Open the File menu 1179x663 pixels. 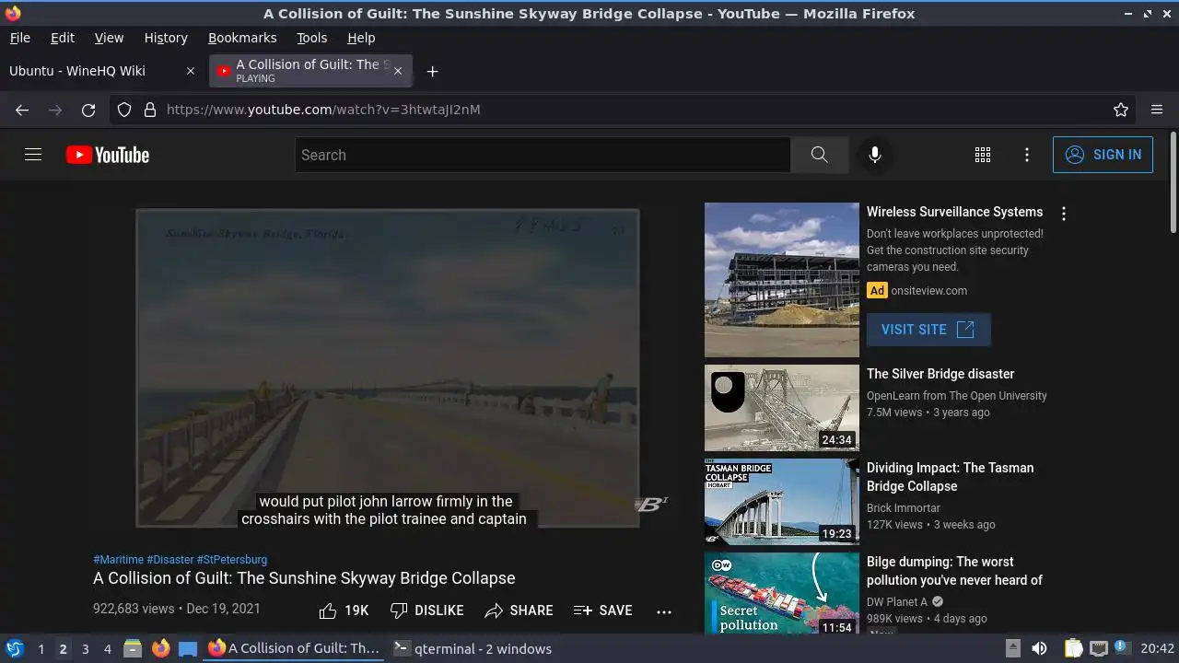point(19,38)
